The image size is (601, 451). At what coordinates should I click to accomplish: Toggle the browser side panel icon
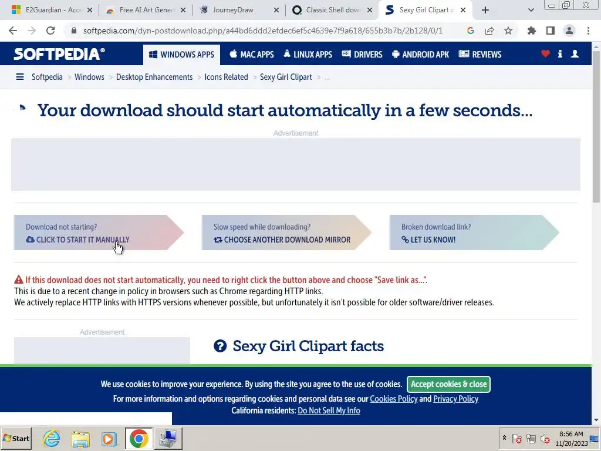point(551,31)
